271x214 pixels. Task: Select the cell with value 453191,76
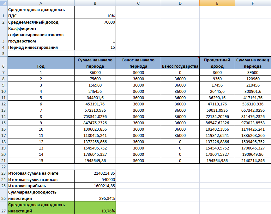click(95, 104)
